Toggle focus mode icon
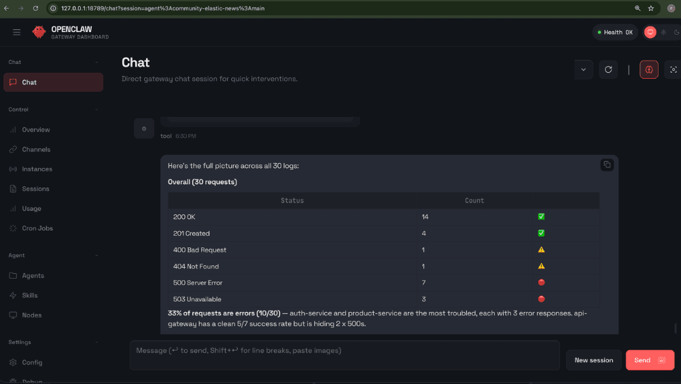681x384 pixels. click(x=673, y=69)
